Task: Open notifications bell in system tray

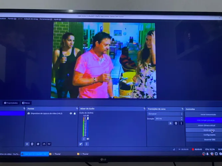Action: click(x=207, y=154)
